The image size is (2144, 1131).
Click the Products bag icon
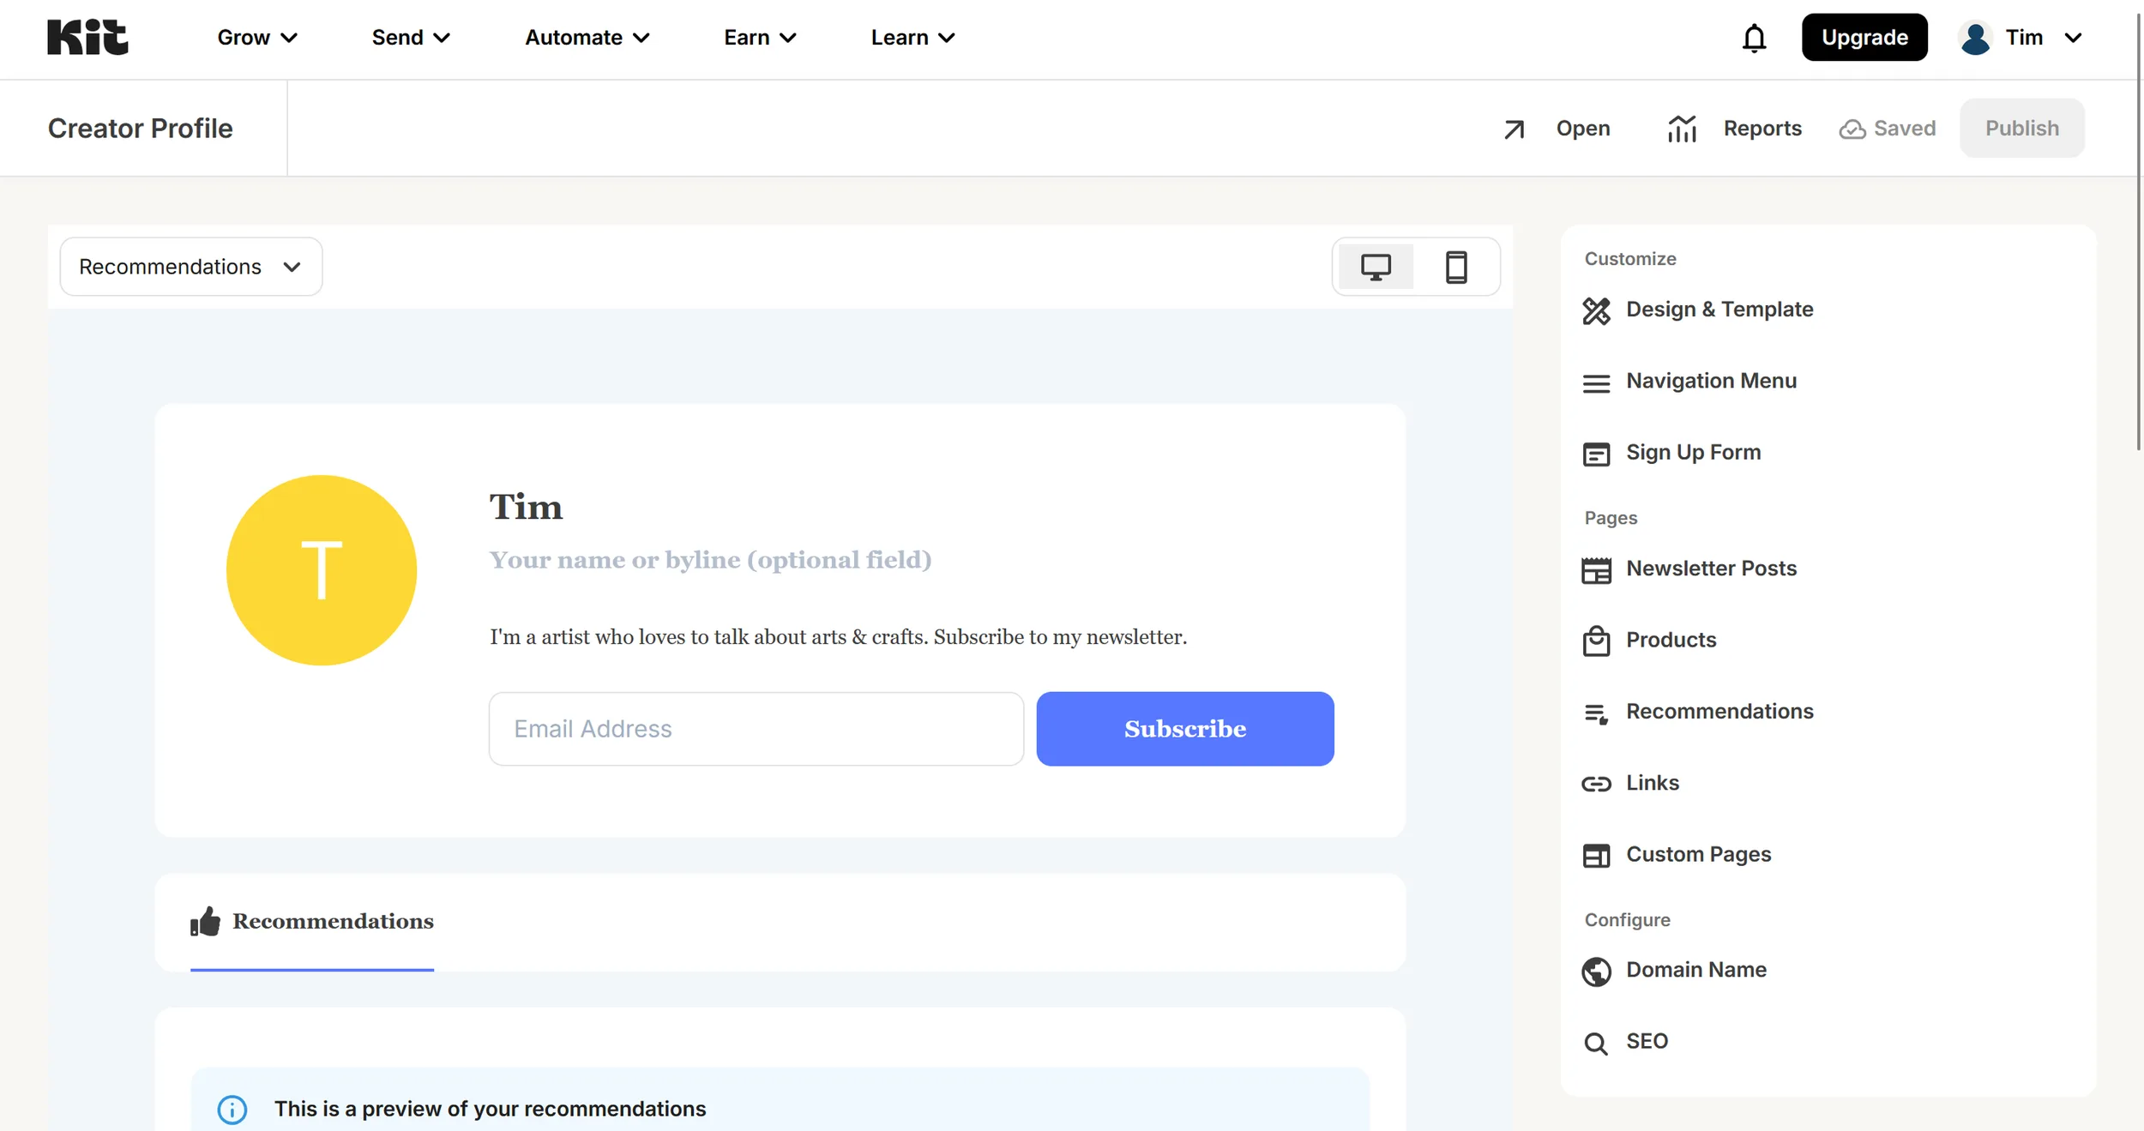click(x=1596, y=641)
